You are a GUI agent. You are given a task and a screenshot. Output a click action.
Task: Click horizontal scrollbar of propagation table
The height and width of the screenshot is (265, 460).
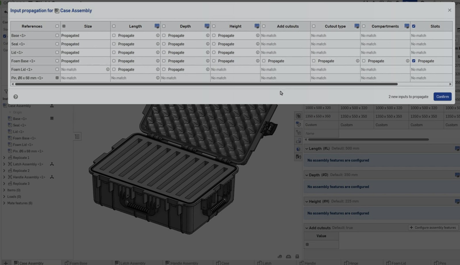(206, 84)
